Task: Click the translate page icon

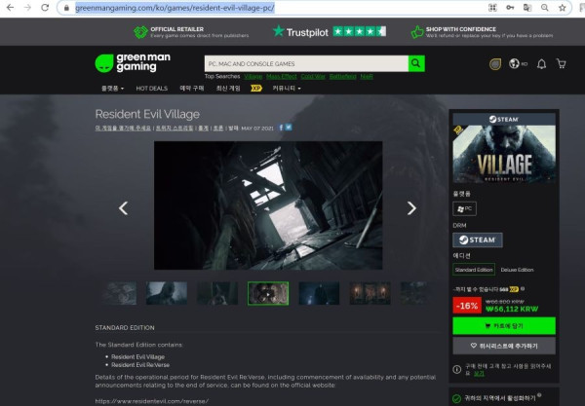Action: tap(527, 8)
